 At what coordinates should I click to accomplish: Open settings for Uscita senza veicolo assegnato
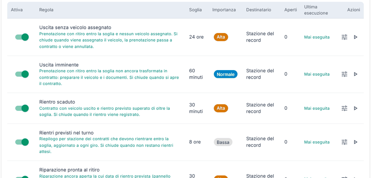pyautogui.click(x=345, y=37)
